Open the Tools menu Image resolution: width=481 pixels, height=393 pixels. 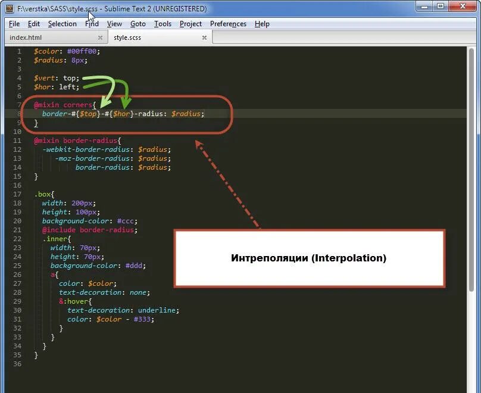pyautogui.click(x=163, y=24)
